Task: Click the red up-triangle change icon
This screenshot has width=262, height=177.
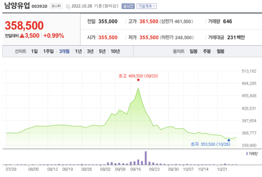Action: (x=22, y=36)
